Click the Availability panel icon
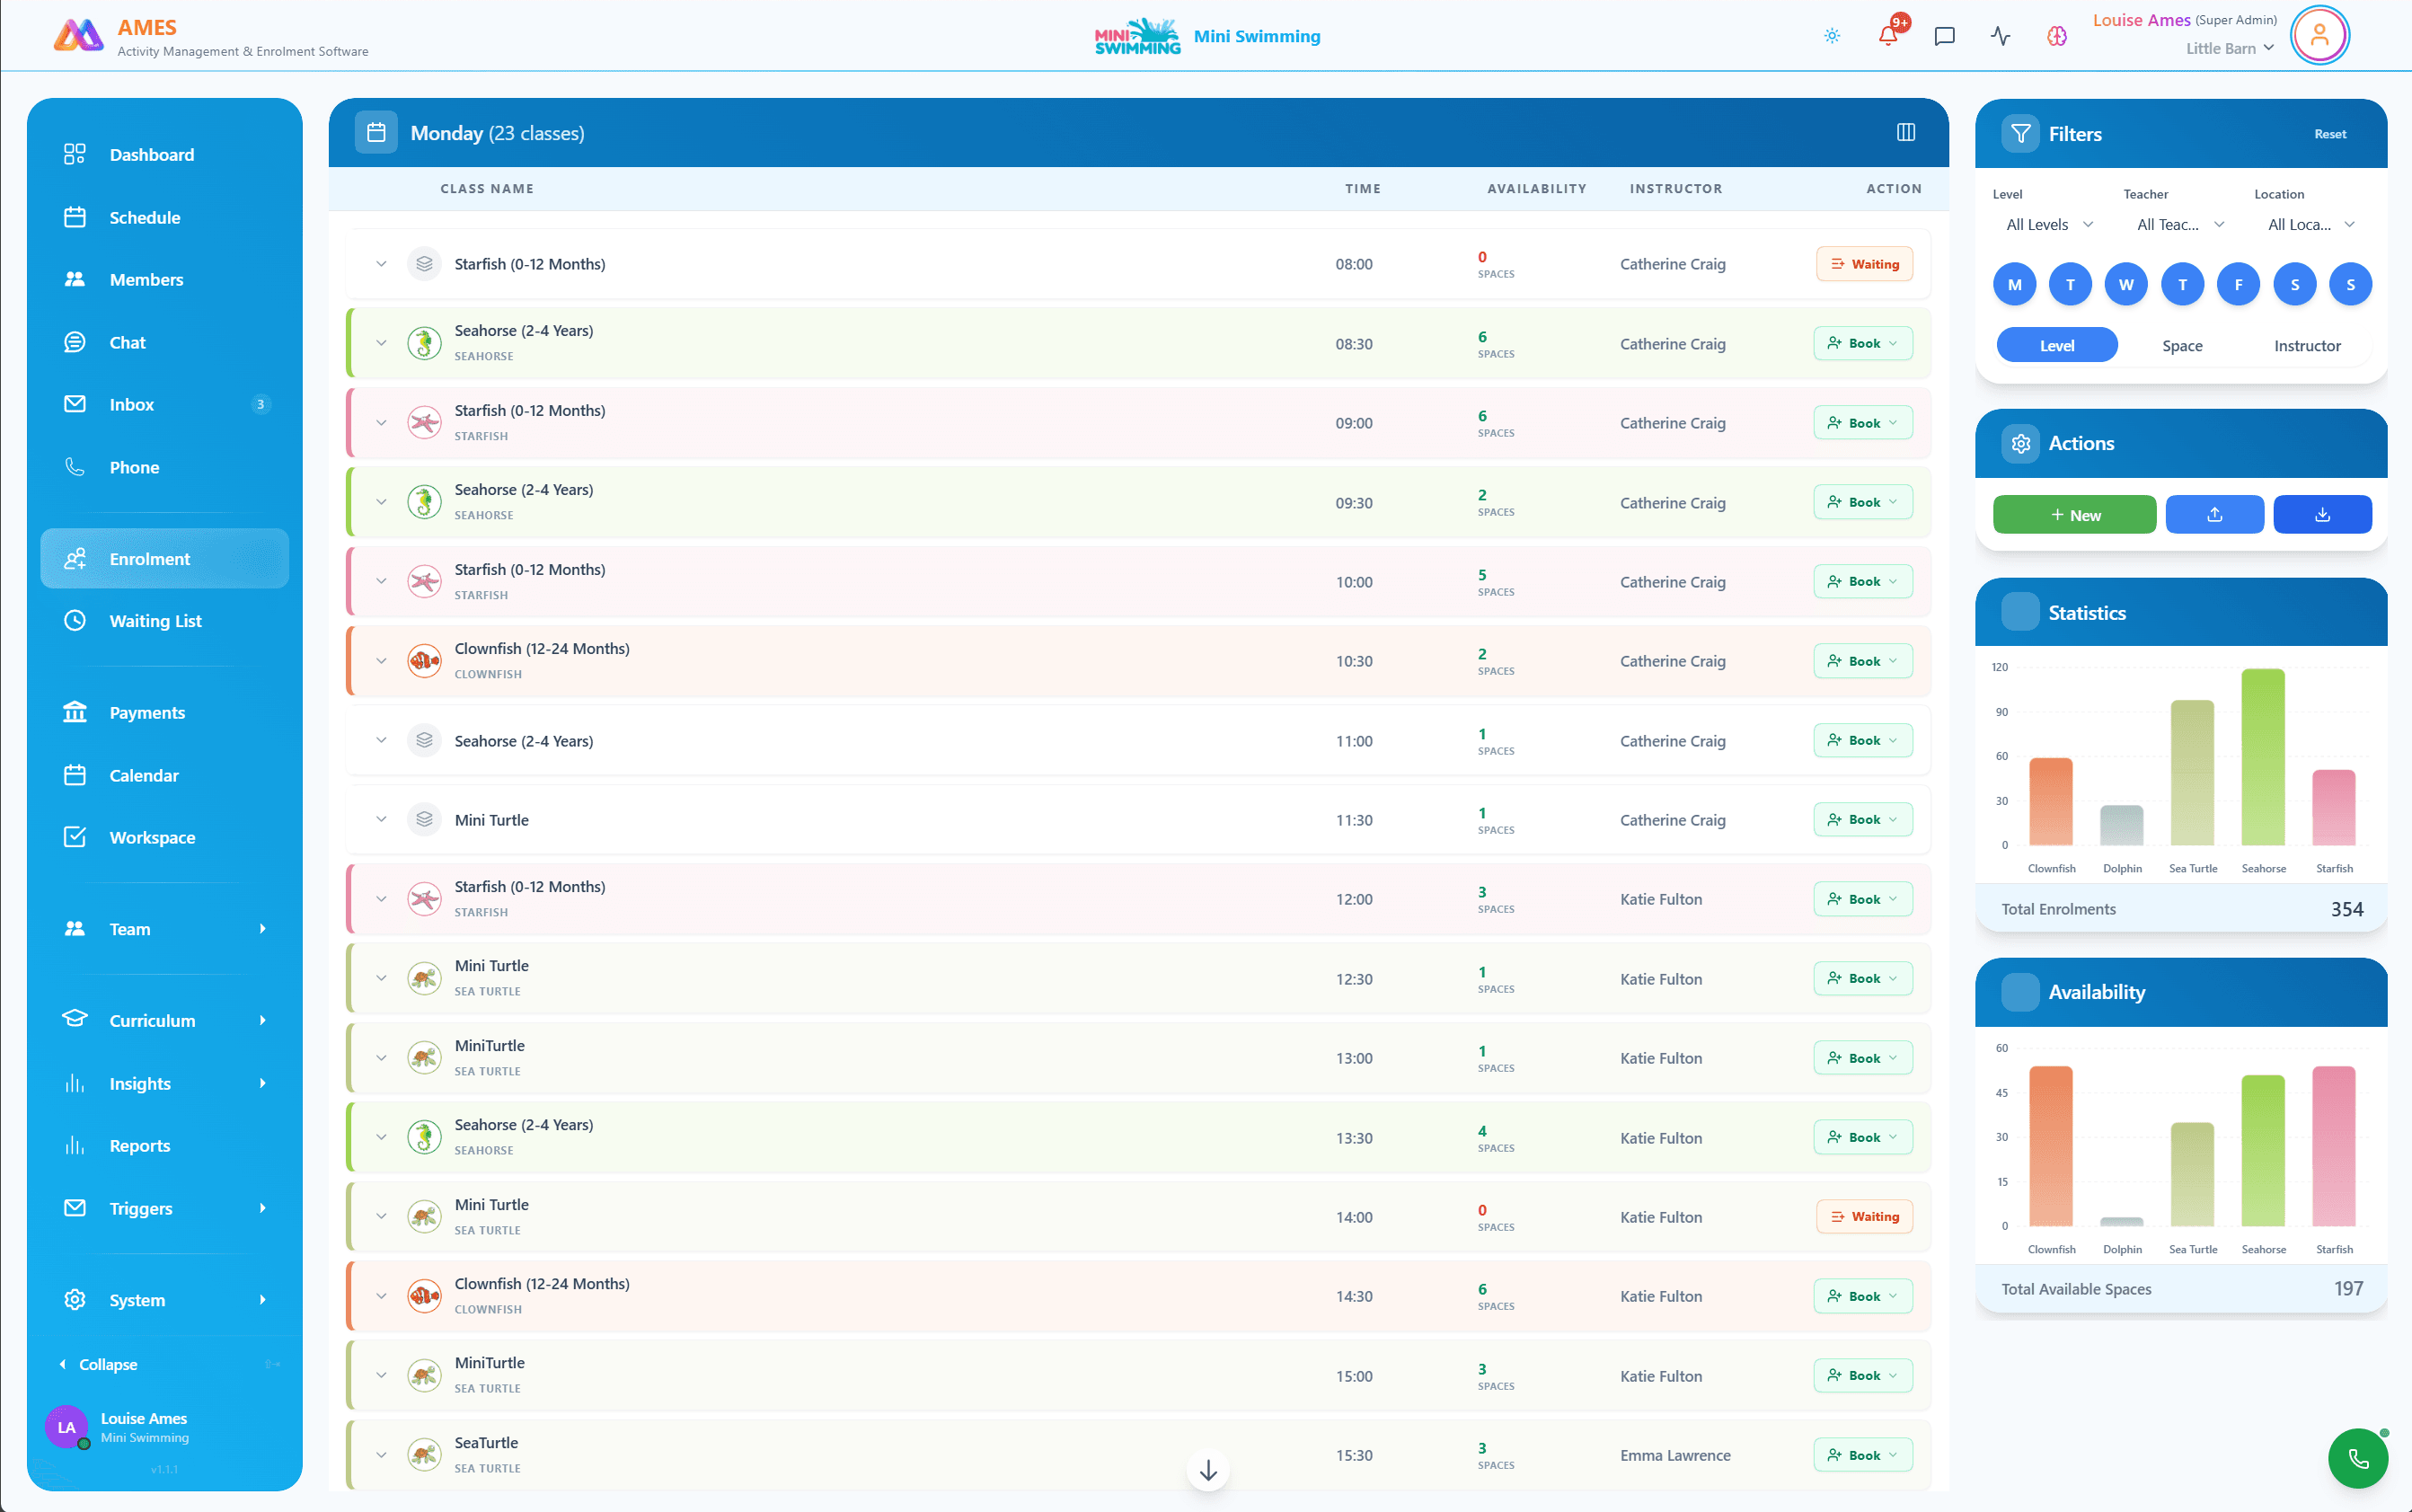The width and height of the screenshot is (2412, 1512). 2021,991
